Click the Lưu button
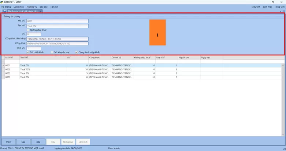This screenshot has height=151, width=286. pyautogui.click(x=53, y=142)
